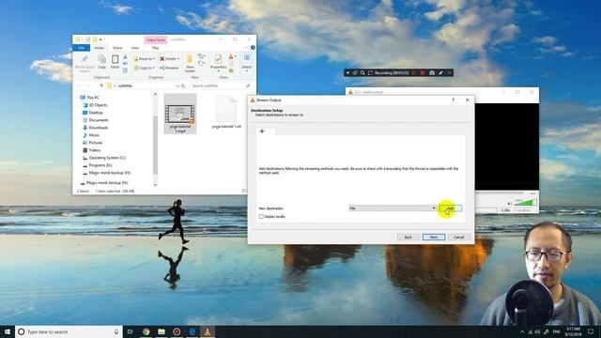Click the Up arrow in Explorer navigation

[x=101, y=85]
